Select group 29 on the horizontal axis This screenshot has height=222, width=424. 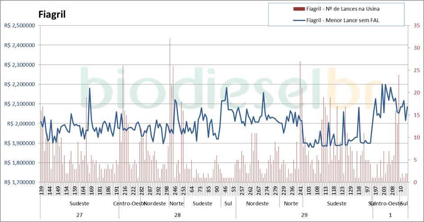click(x=304, y=215)
